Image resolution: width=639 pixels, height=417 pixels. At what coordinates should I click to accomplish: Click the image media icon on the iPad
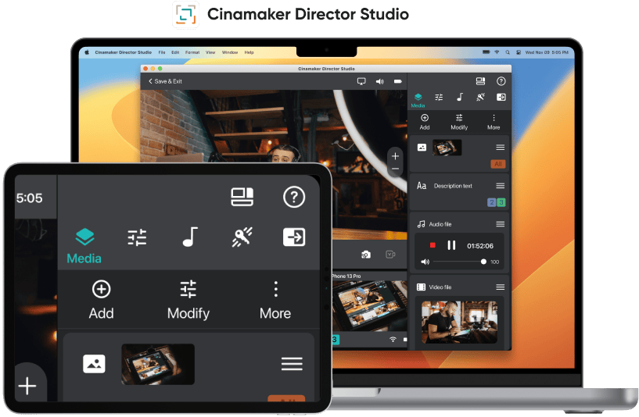pyautogui.click(x=94, y=364)
